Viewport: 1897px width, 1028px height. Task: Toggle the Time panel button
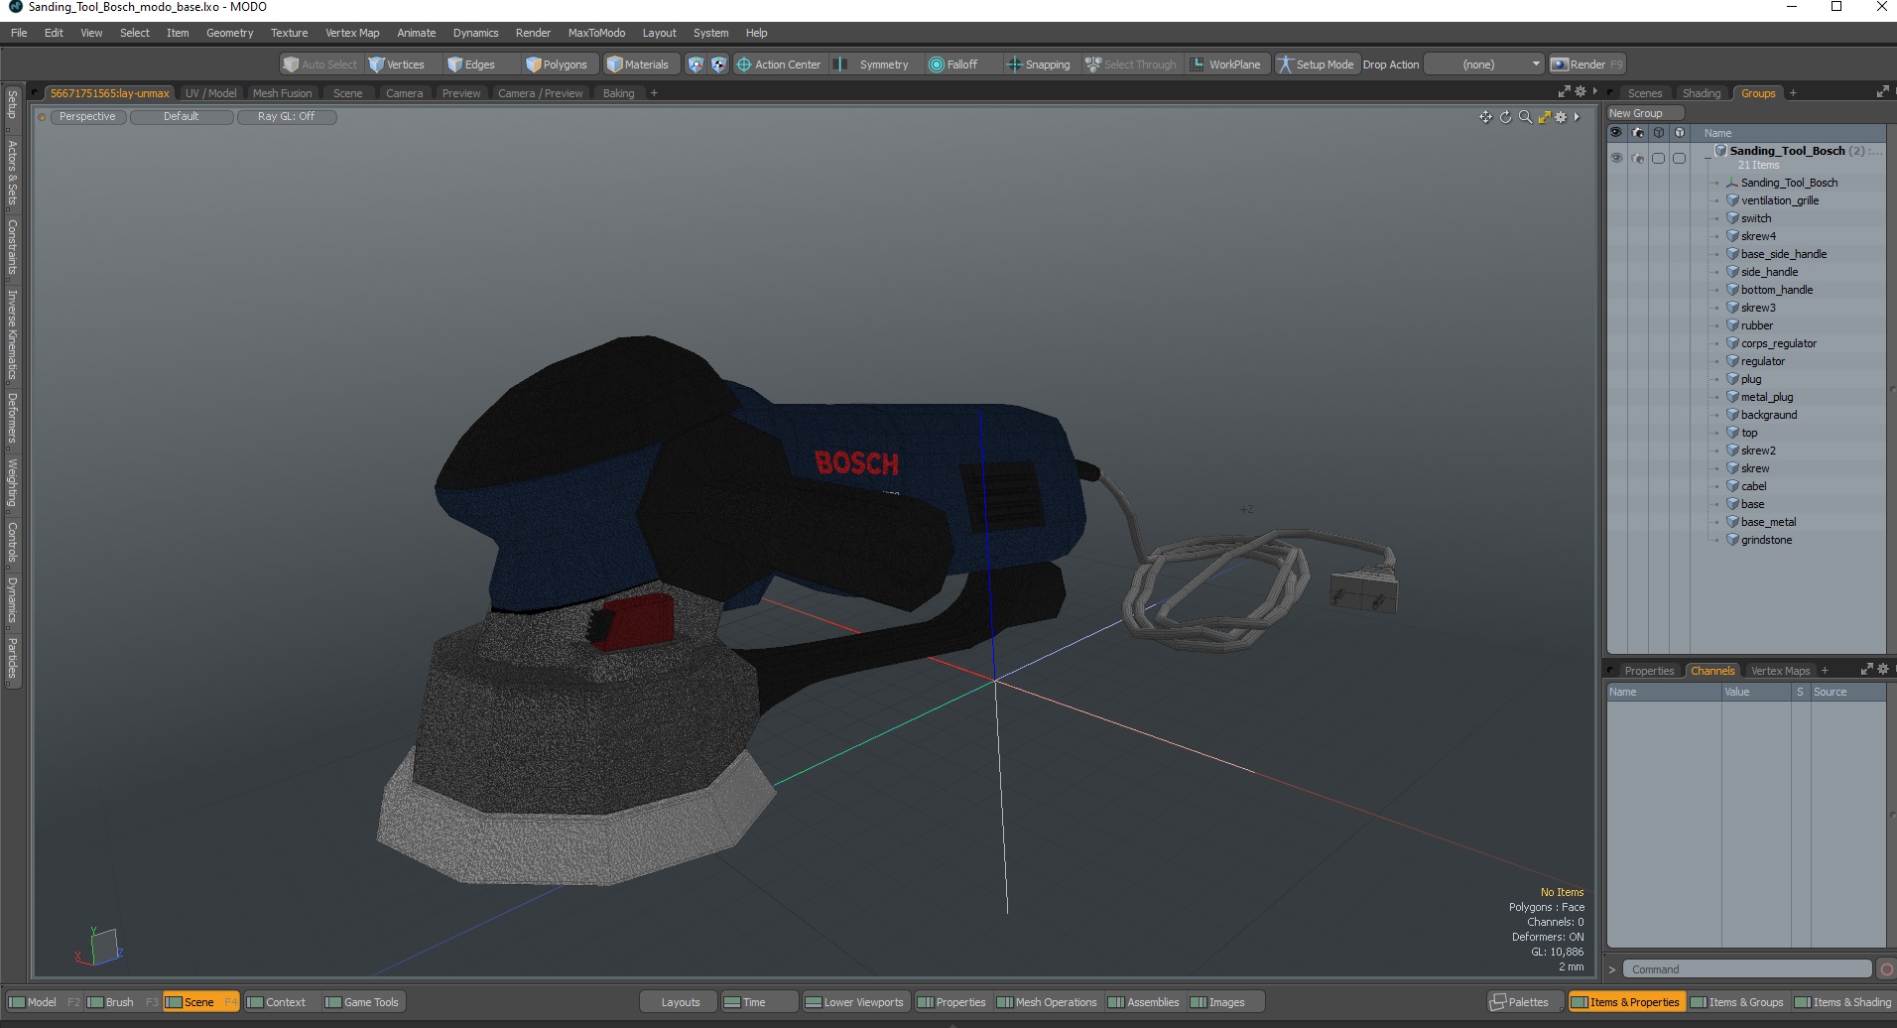[x=759, y=1002]
